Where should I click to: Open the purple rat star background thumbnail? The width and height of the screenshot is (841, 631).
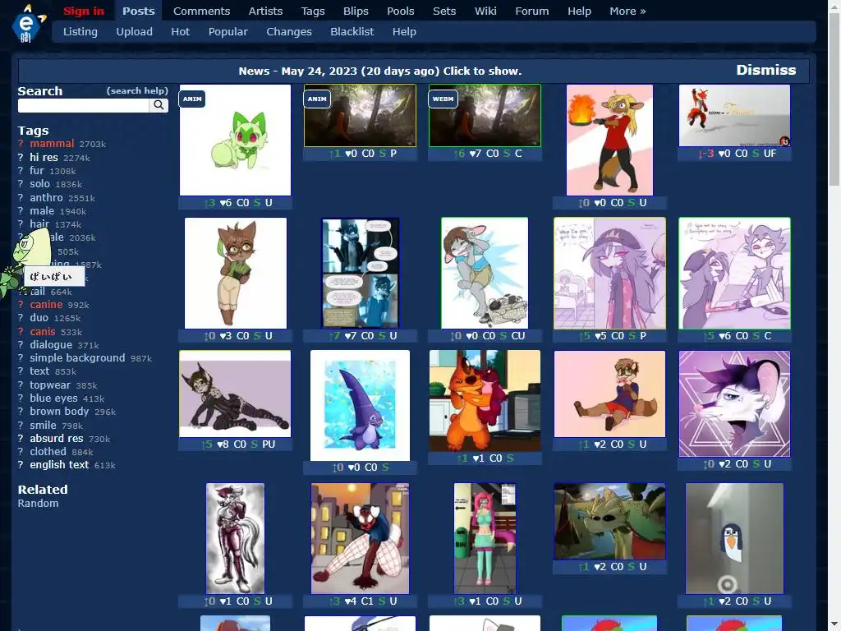click(x=734, y=403)
